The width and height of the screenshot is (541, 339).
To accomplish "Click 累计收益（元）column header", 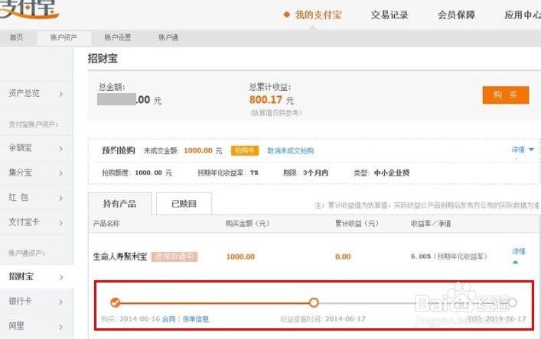I will coord(357,224).
